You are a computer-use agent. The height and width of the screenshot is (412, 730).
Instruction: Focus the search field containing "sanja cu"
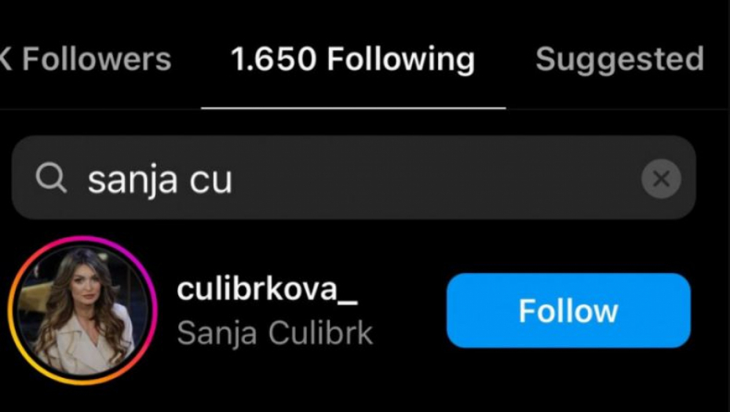pos(353,177)
